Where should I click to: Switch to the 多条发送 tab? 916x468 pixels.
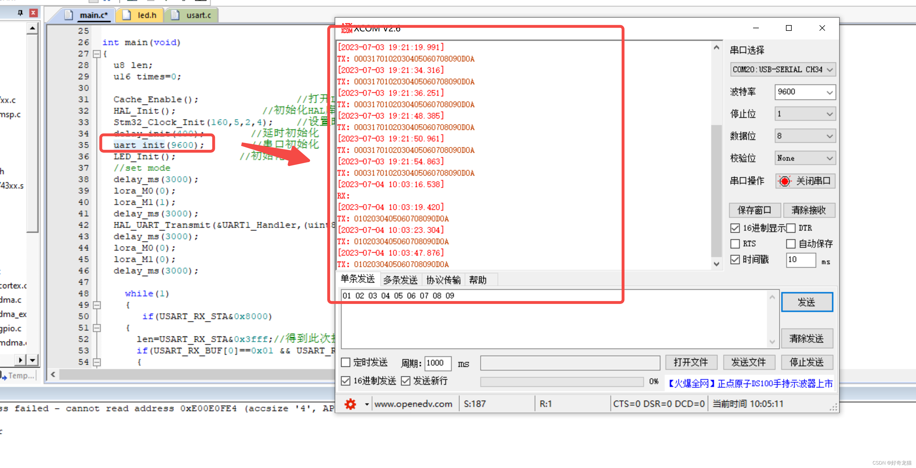[x=400, y=279]
